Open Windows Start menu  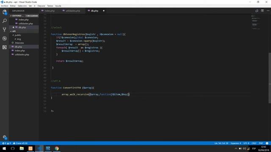tap(4, 148)
